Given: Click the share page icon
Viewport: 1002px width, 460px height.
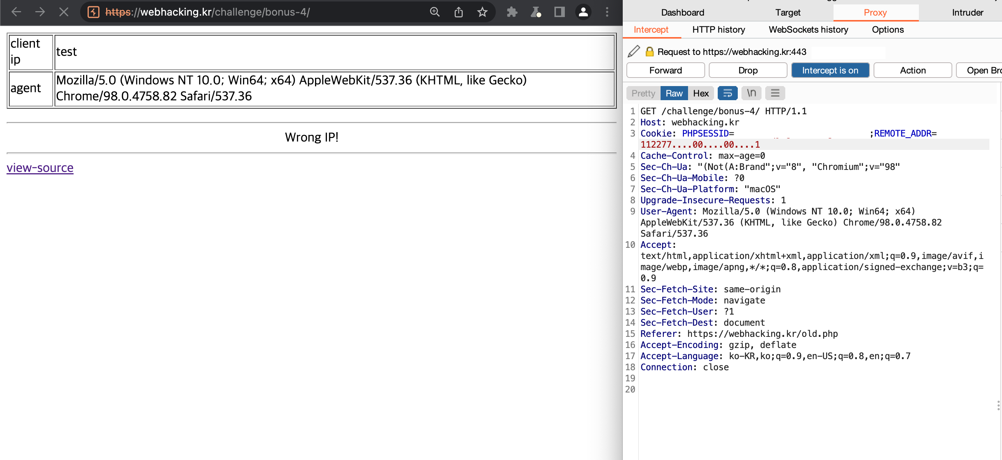Looking at the screenshot, I should tap(459, 12).
